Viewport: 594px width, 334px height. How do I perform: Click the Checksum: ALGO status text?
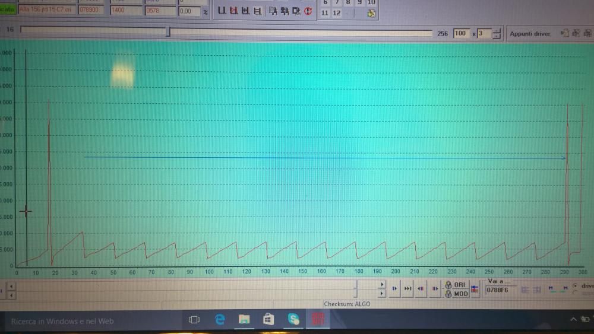pos(347,304)
